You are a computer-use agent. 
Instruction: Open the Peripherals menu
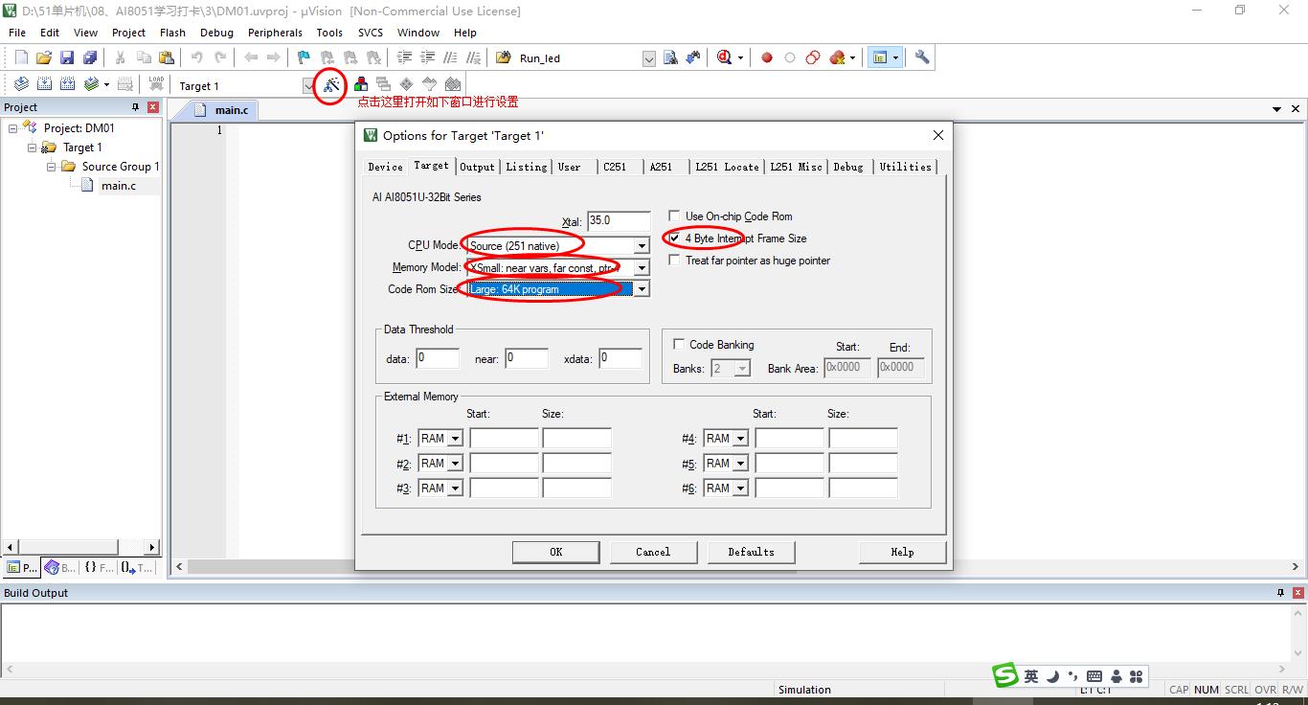(x=275, y=33)
